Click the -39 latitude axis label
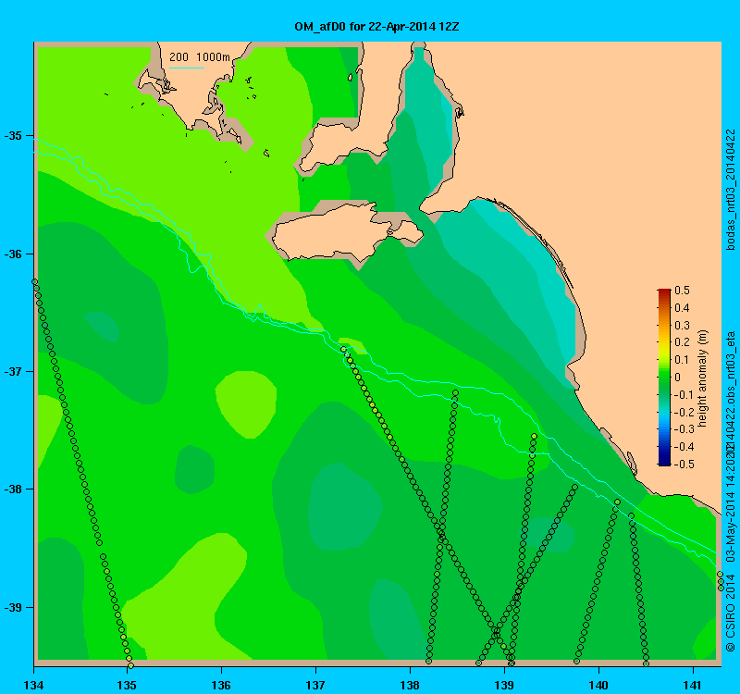 [13, 607]
